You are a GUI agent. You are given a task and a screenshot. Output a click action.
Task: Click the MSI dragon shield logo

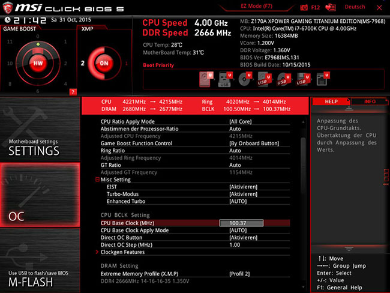coord(7,8)
